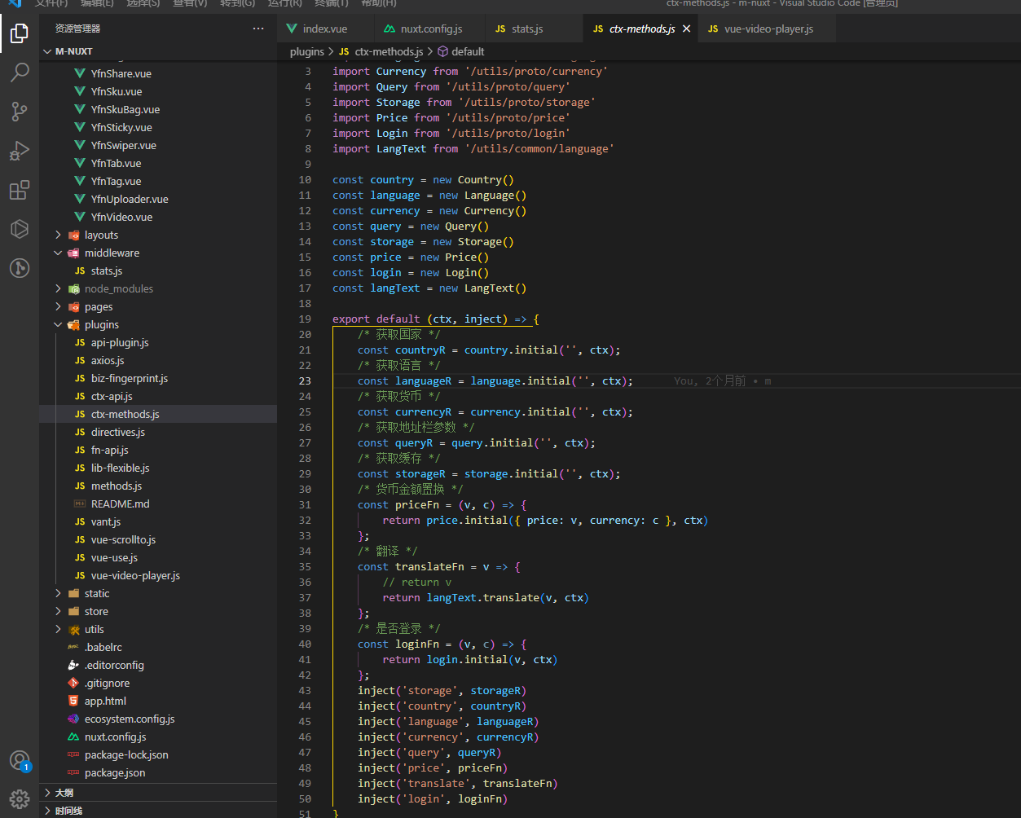This screenshot has width=1021, height=818.
Task: Switch to the vue-video-player.js tab
Action: click(768, 29)
